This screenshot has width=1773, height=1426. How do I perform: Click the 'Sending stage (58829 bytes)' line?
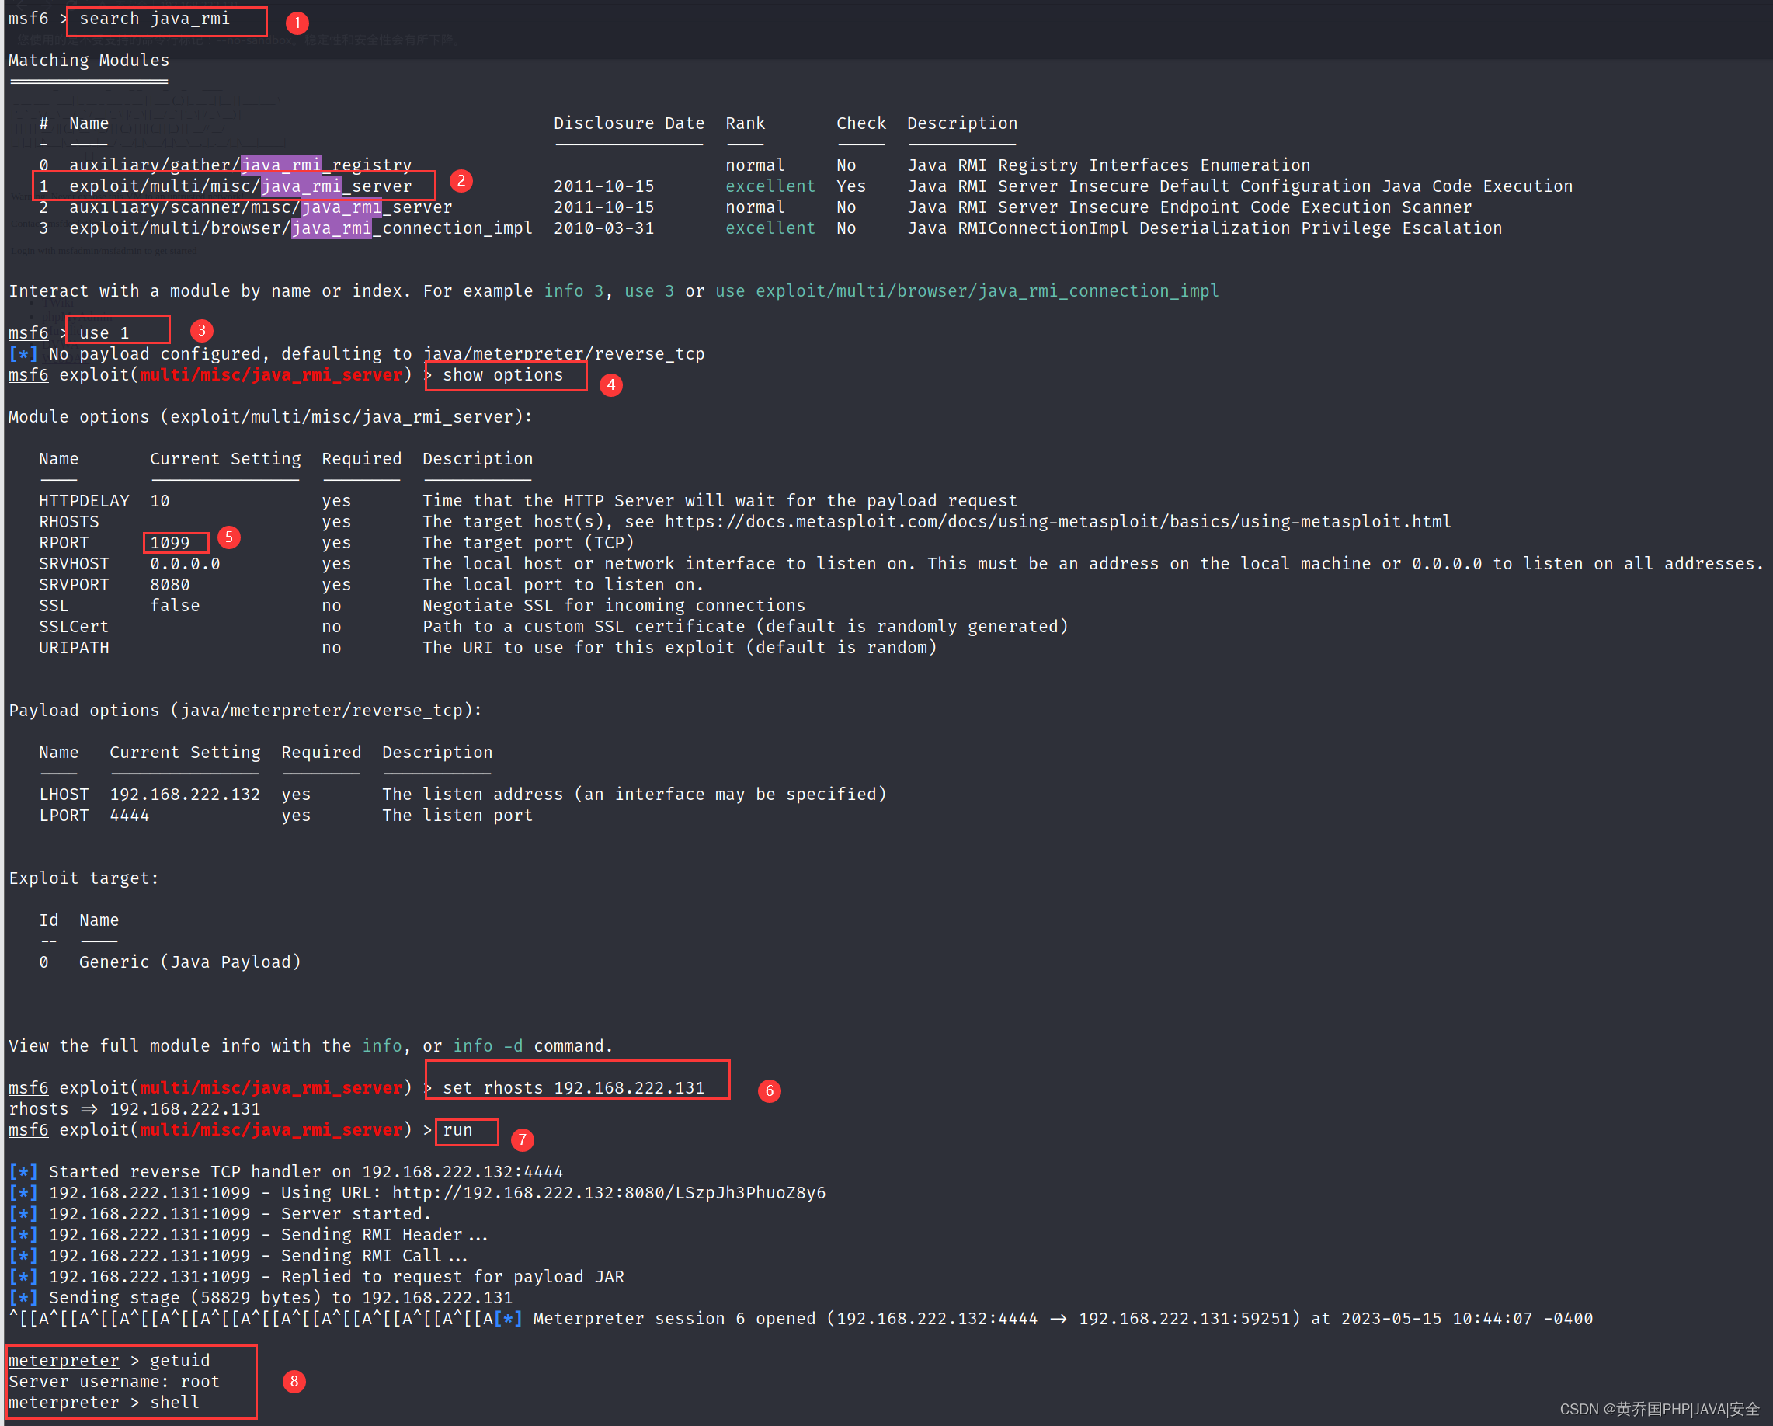pos(261,1298)
